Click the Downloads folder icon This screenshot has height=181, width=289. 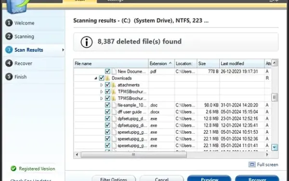pyautogui.click(x=108, y=78)
